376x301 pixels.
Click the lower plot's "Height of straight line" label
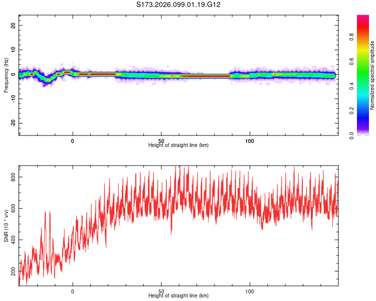pyautogui.click(x=178, y=295)
